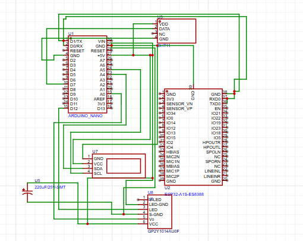Viewport: 303px width, 241px height.
Task: Click the IO23 pin label
Action: point(216,129)
